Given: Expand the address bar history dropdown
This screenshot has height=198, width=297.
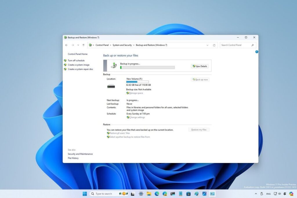Looking at the screenshot, I should [x=207, y=45].
